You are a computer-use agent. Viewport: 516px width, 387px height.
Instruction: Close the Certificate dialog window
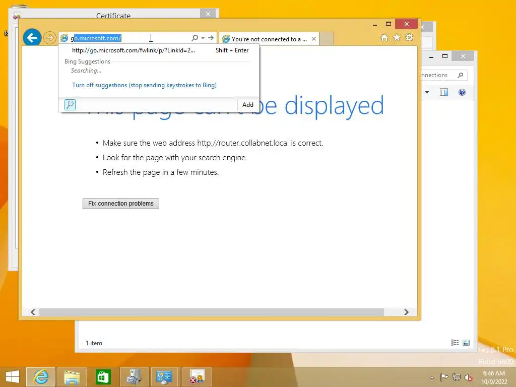208,14
